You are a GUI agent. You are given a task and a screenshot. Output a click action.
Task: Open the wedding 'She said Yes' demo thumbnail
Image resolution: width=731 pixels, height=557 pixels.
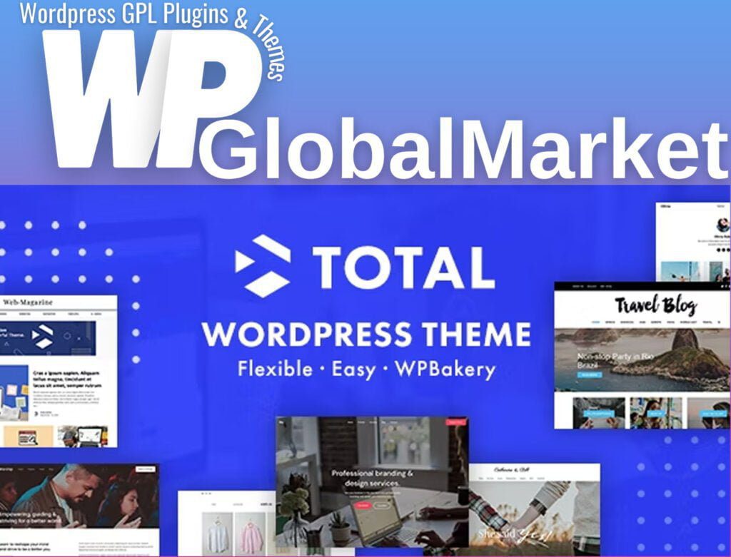[x=534, y=509]
